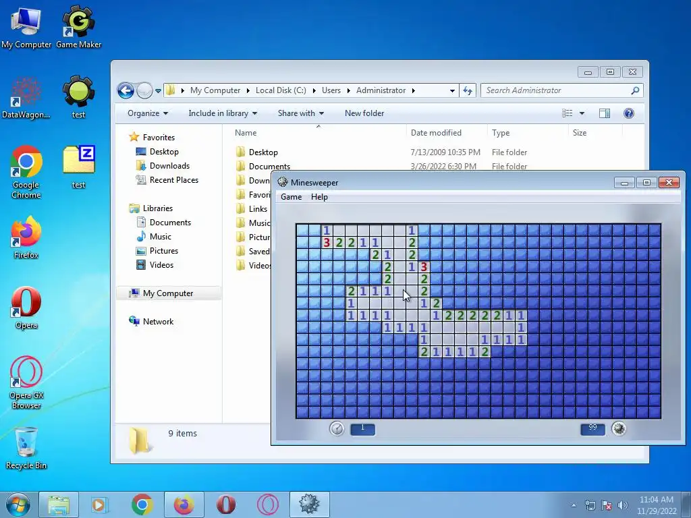Click Local Disk (C:) in address bar
Image resolution: width=691 pixels, height=518 pixels.
pos(281,90)
